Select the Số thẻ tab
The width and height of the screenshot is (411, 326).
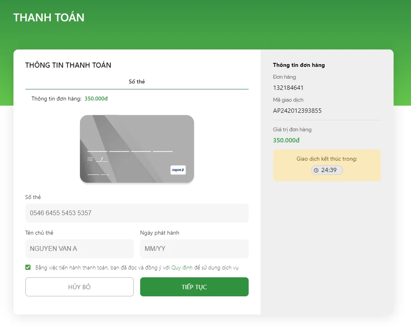click(x=137, y=81)
